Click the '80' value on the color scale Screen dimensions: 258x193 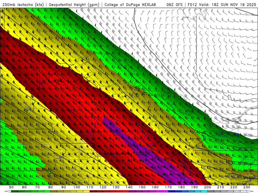[x=51, y=187]
